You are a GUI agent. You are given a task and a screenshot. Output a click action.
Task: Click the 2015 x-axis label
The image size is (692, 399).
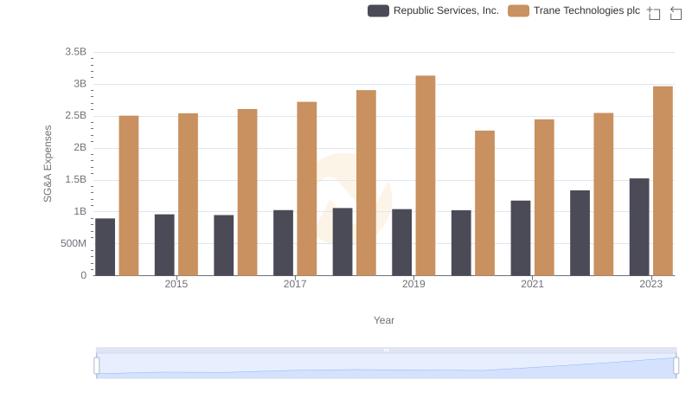(176, 284)
